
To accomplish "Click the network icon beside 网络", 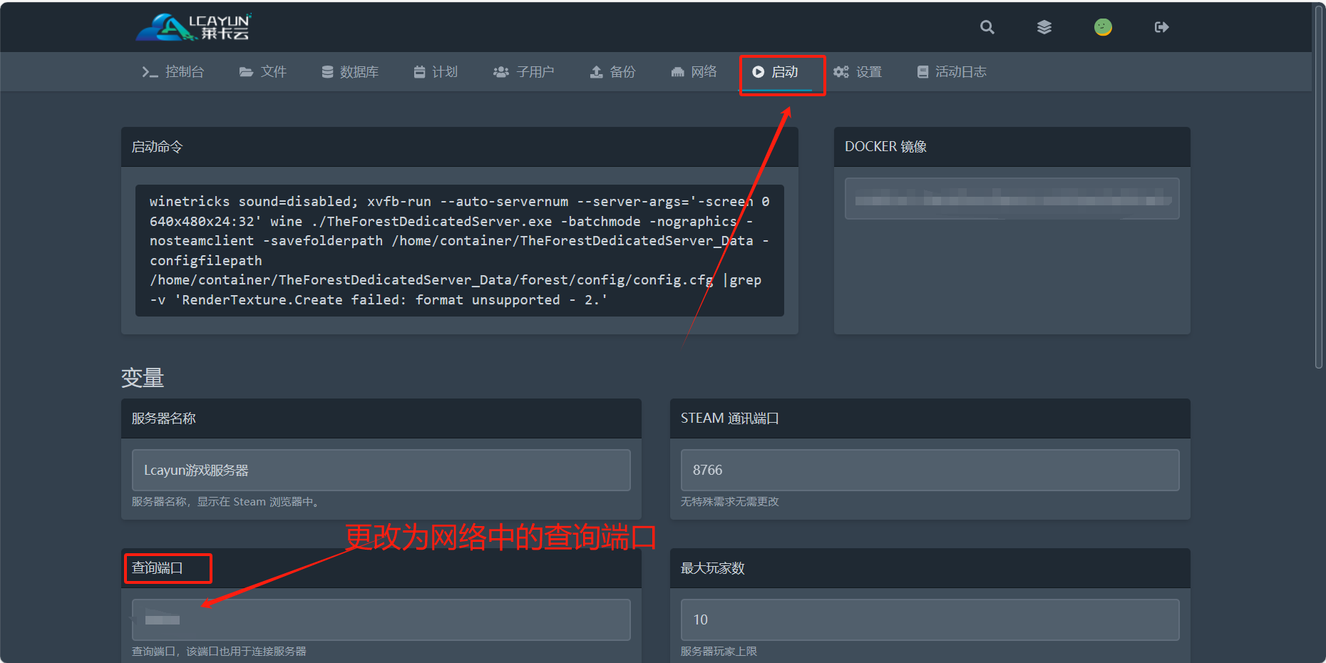I will coord(677,72).
